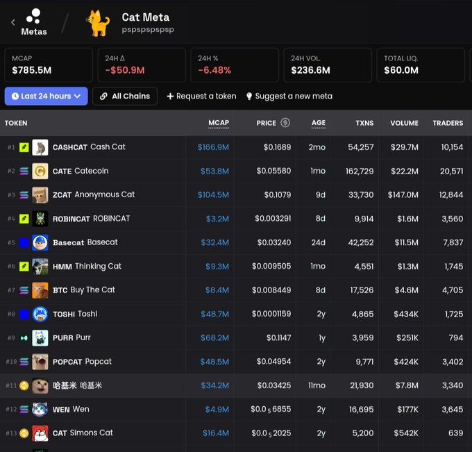Click the ZCAT Anonymous Cat avatar
472x452 pixels.
tap(40, 195)
